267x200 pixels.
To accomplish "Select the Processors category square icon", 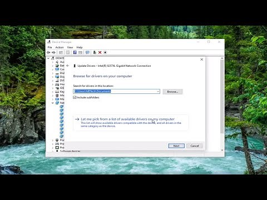I will [57, 147].
